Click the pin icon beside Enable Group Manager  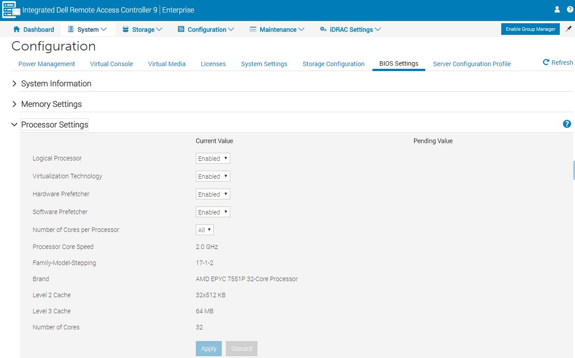point(568,29)
